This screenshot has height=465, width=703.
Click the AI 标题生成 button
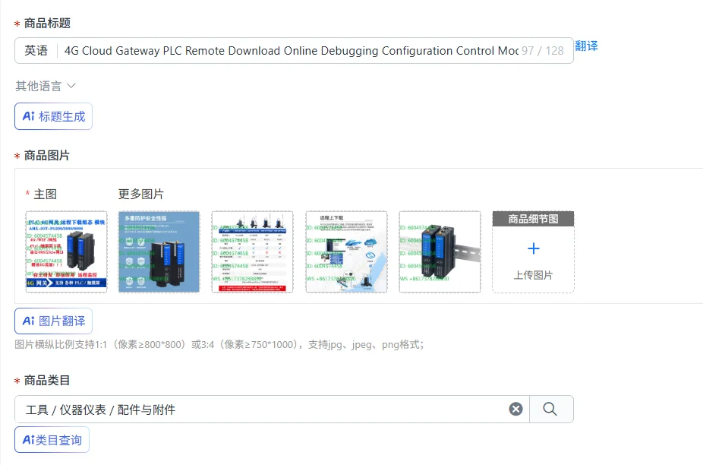point(53,116)
